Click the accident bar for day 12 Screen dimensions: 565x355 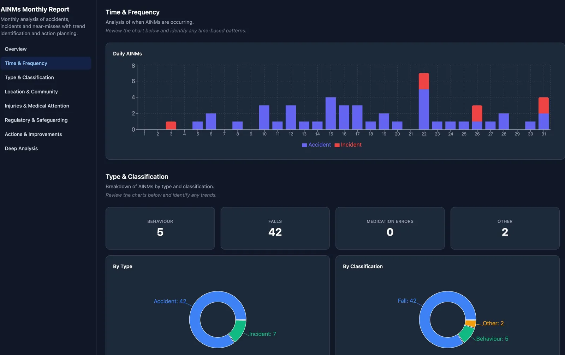291,117
